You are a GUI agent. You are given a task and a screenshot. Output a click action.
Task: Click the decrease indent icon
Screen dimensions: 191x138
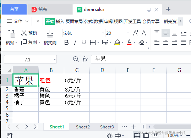point(184,33)
